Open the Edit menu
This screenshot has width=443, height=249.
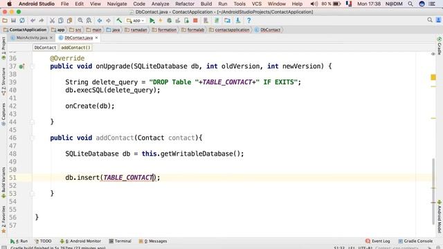[x=79, y=3]
